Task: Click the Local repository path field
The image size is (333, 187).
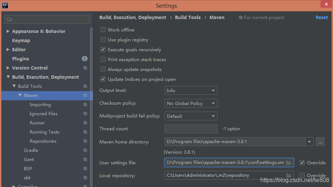Action: click(229, 175)
